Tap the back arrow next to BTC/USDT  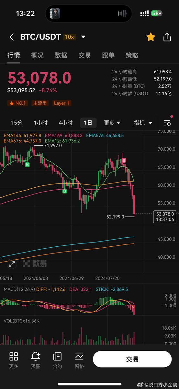point(12,37)
